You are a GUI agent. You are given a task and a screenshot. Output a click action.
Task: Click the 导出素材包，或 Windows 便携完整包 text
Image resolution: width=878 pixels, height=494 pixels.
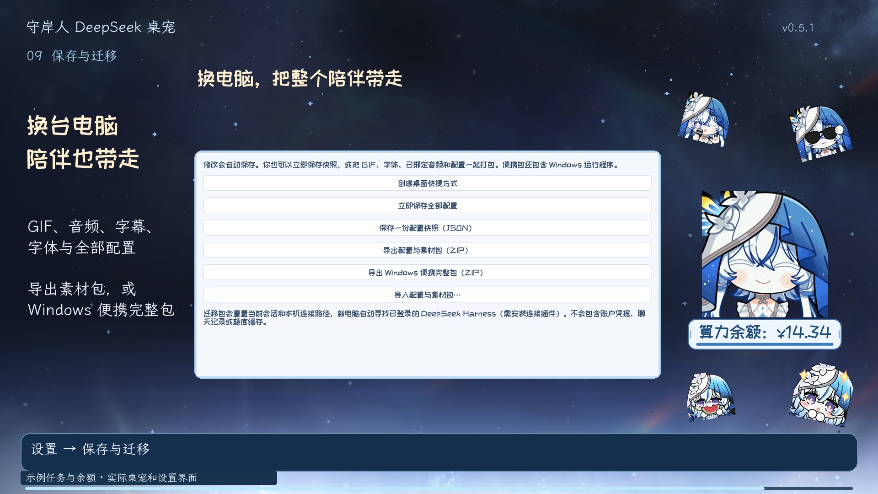[101, 299]
